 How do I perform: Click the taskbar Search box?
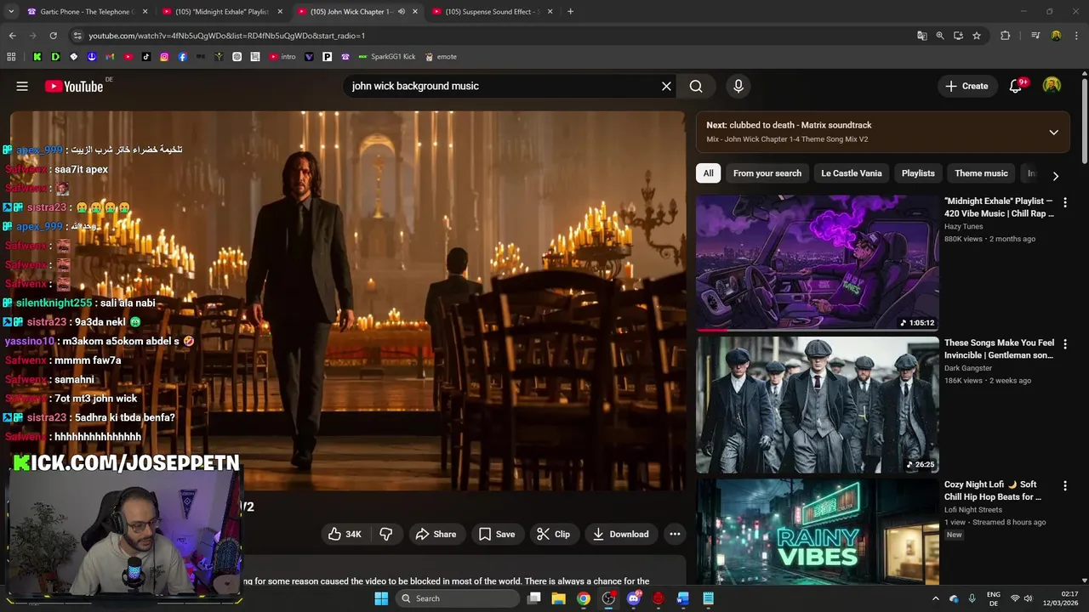tap(458, 598)
